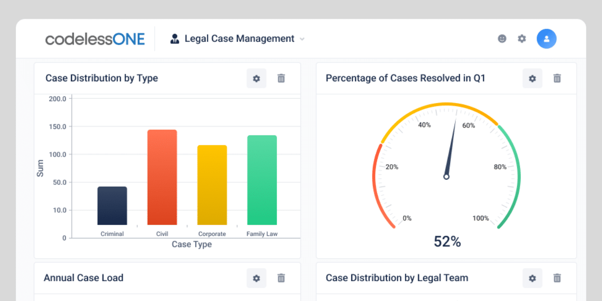Click the 40% gauge tick label
The width and height of the screenshot is (602, 301).
tap(425, 125)
